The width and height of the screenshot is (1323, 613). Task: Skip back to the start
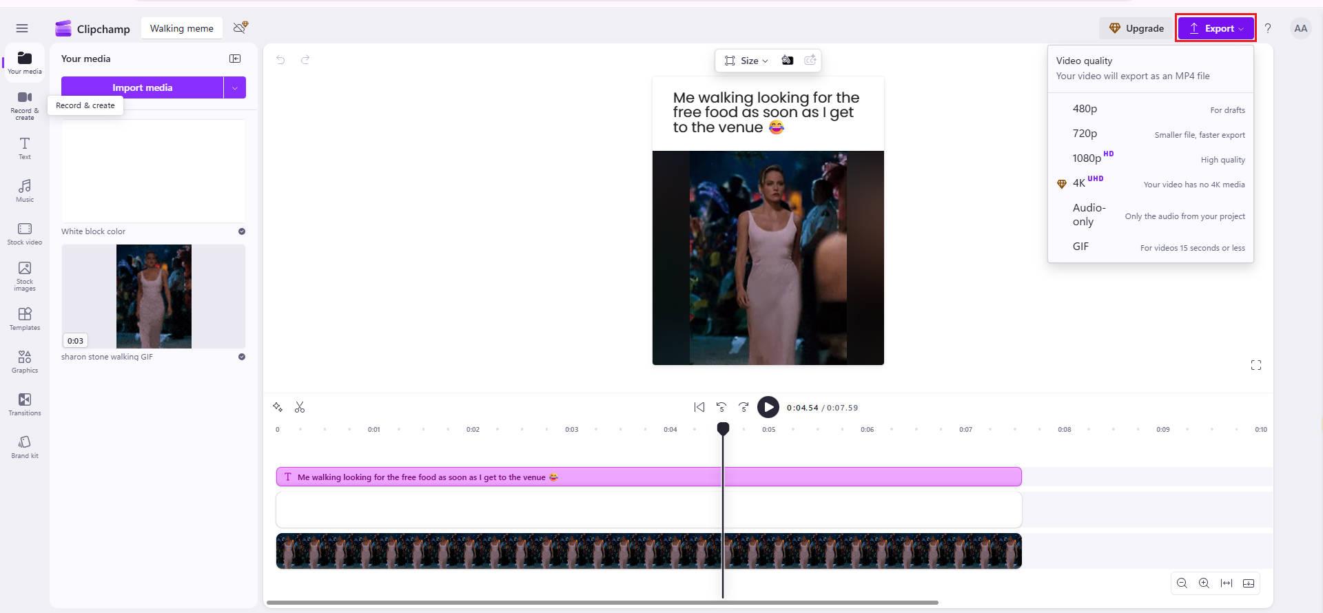pos(699,407)
